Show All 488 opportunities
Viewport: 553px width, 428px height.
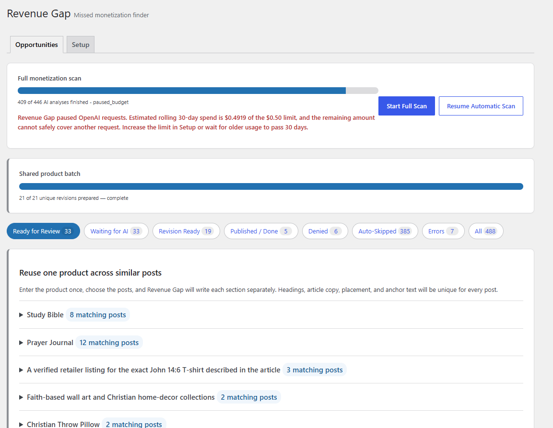486,231
